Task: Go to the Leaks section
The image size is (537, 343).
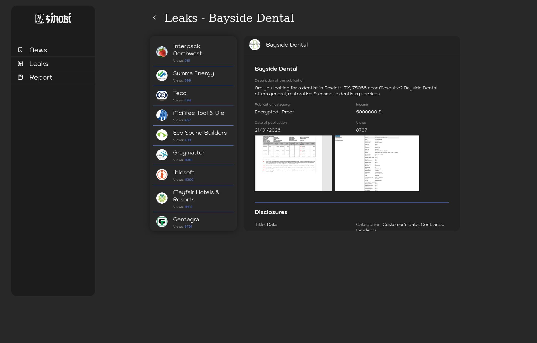Action: point(39,64)
